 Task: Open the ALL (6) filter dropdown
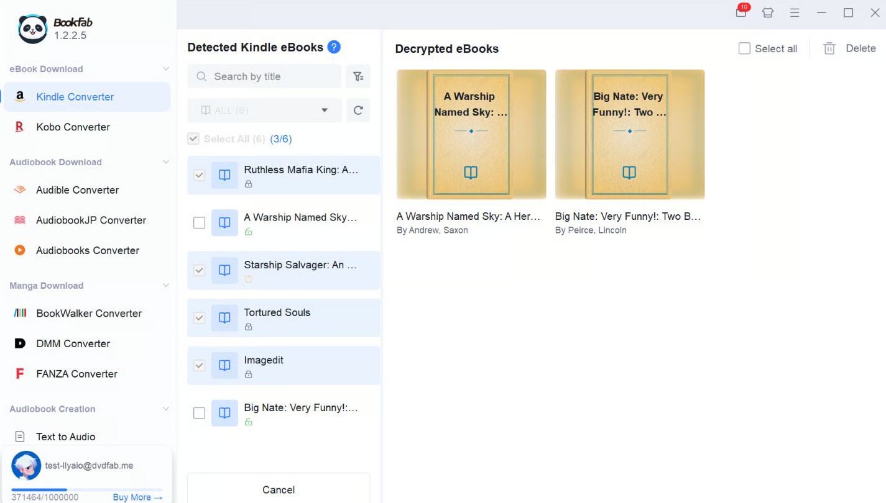pos(264,111)
